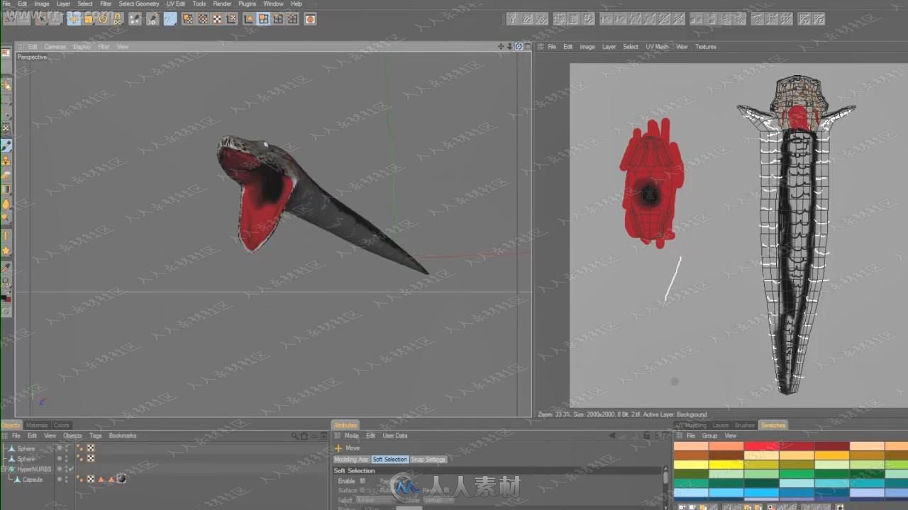Switch to the Colors tab
Screen dimensions: 908x510
point(62,425)
